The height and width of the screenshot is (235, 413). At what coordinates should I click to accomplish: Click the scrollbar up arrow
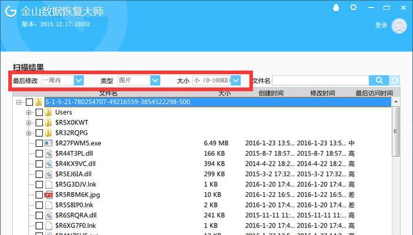pyautogui.click(x=395, y=102)
